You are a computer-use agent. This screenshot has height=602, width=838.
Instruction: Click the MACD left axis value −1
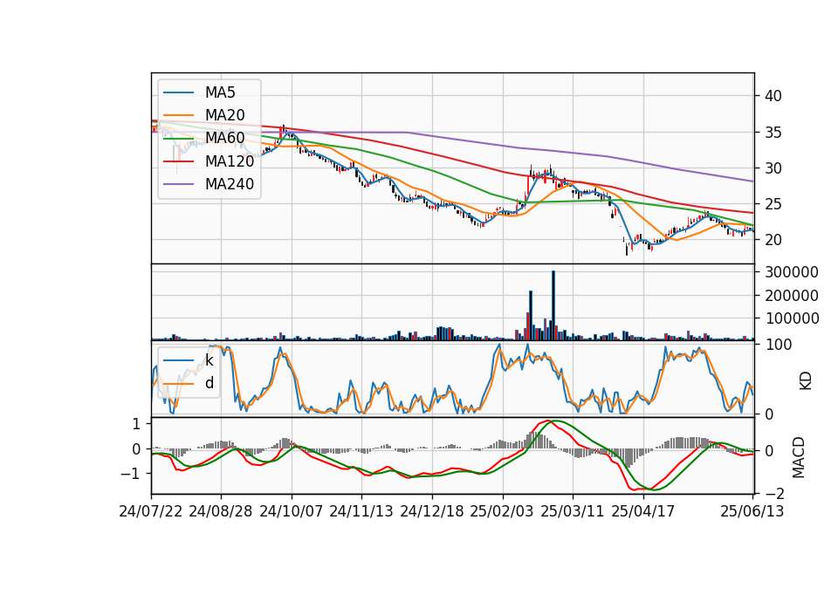pyautogui.click(x=130, y=474)
